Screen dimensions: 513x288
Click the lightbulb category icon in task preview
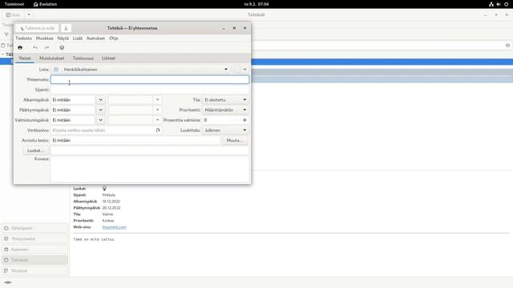point(104,189)
